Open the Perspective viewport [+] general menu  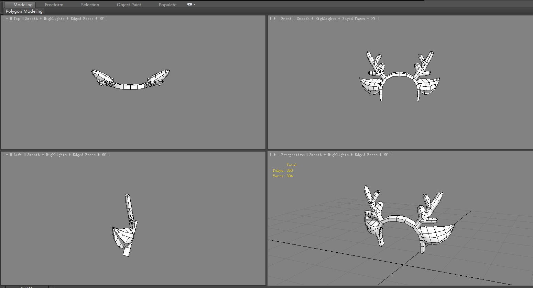point(274,155)
